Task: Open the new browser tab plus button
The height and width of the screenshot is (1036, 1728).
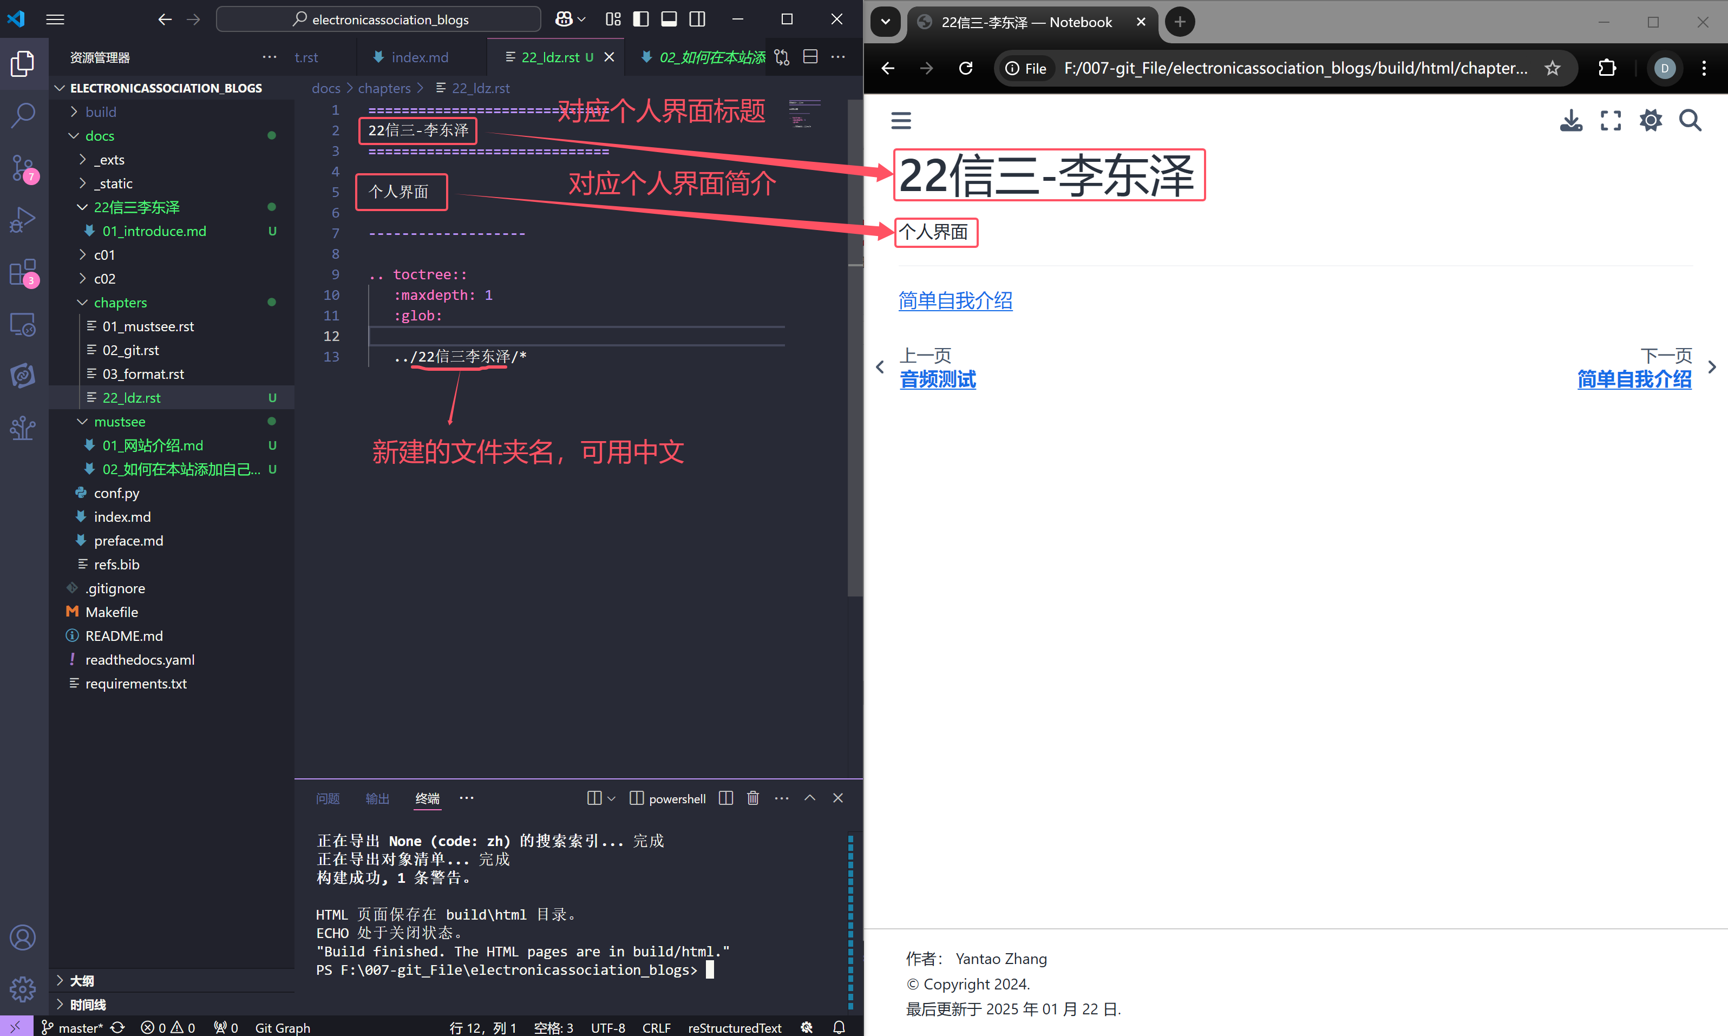Action: 1180,22
